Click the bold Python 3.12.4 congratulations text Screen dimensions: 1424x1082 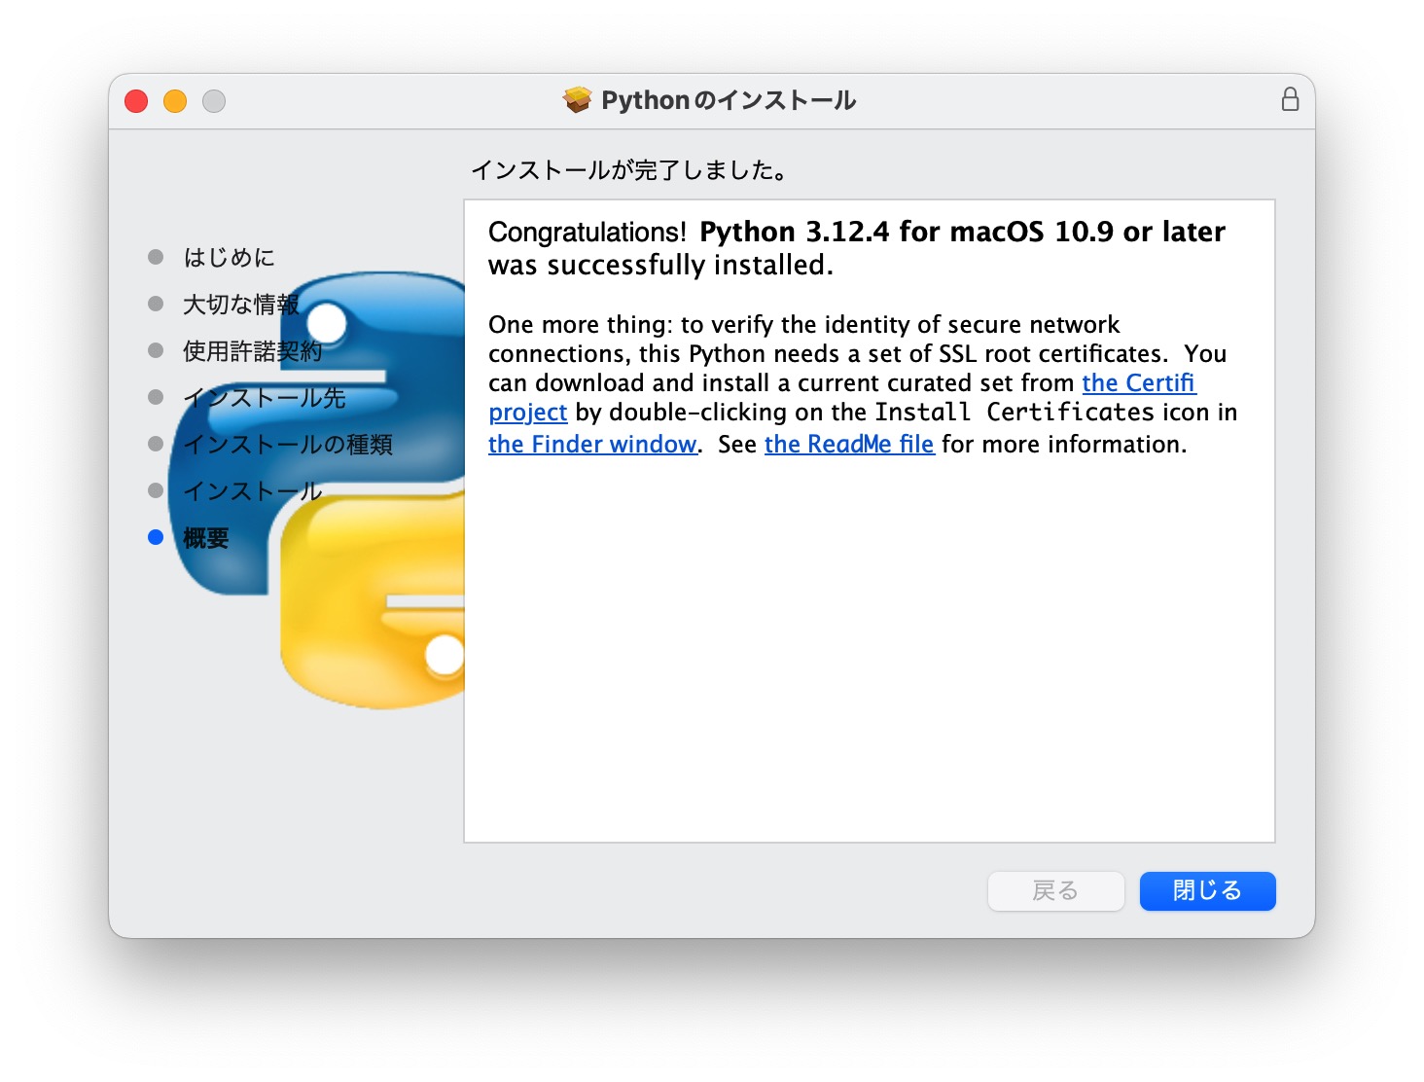tap(961, 233)
